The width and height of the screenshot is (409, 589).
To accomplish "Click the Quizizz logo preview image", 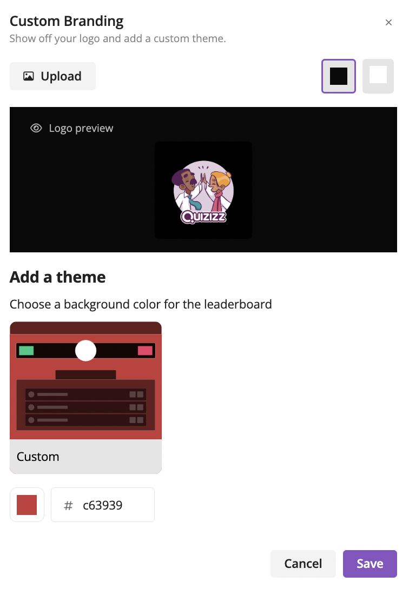I will click(203, 190).
